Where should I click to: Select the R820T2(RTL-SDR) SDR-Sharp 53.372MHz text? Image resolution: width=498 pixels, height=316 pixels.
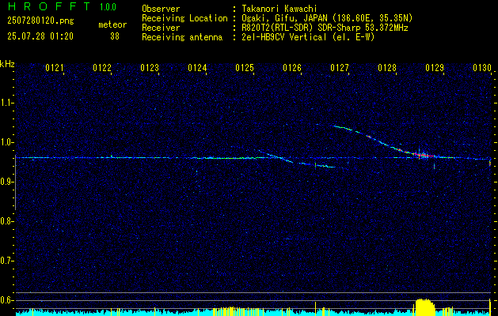click(x=325, y=28)
